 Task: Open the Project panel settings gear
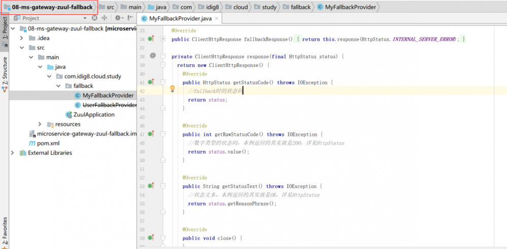click(118, 18)
